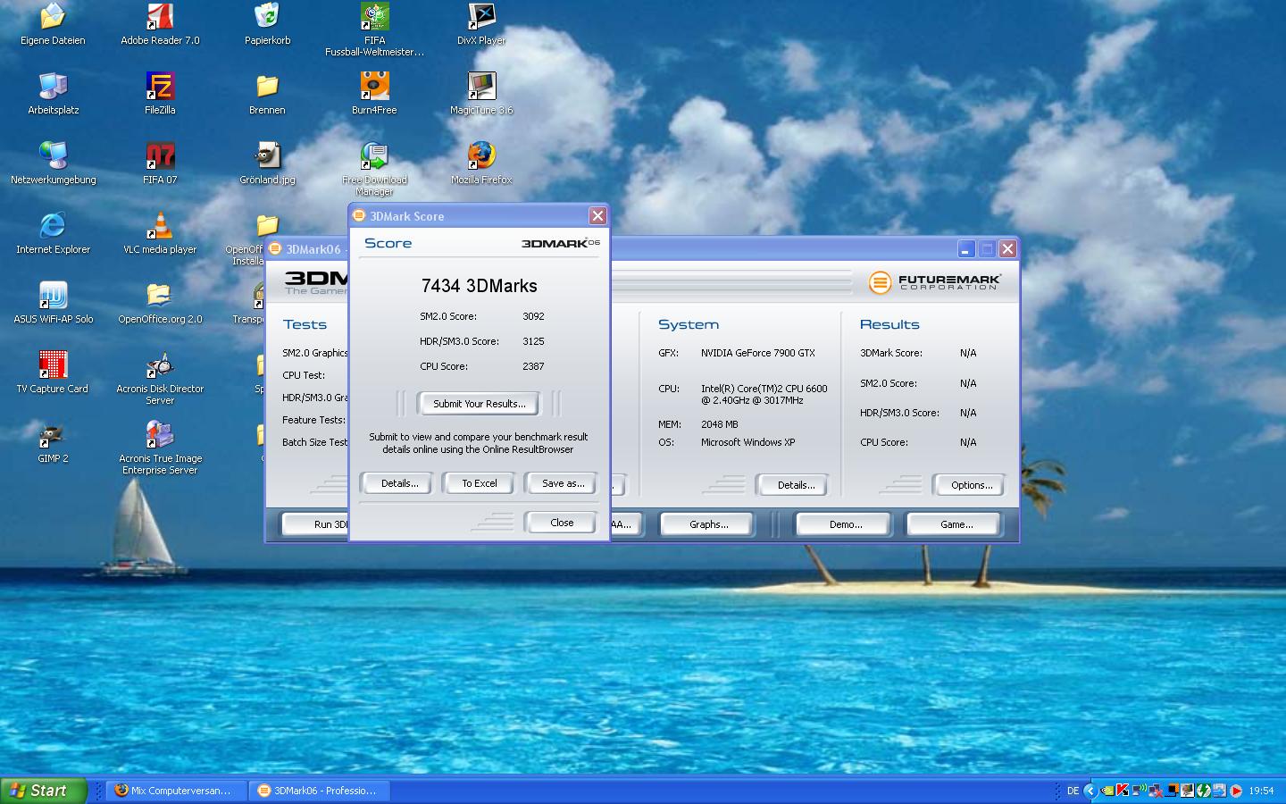Select the FIFA 07 desktop shortcut
The height and width of the screenshot is (804, 1286).
[x=160, y=164]
